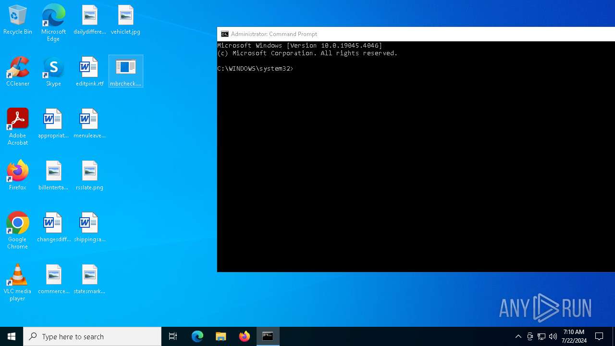Open the Windows Start menu
The width and height of the screenshot is (615, 346).
coord(12,336)
